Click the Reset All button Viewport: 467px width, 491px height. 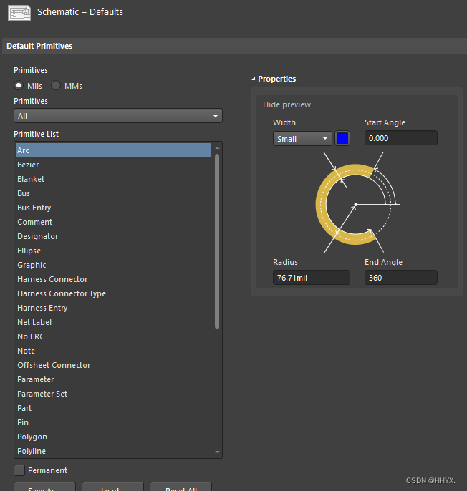click(180, 487)
